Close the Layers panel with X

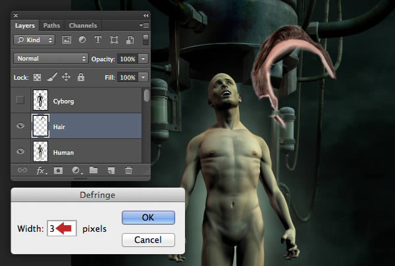pos(16,15)
